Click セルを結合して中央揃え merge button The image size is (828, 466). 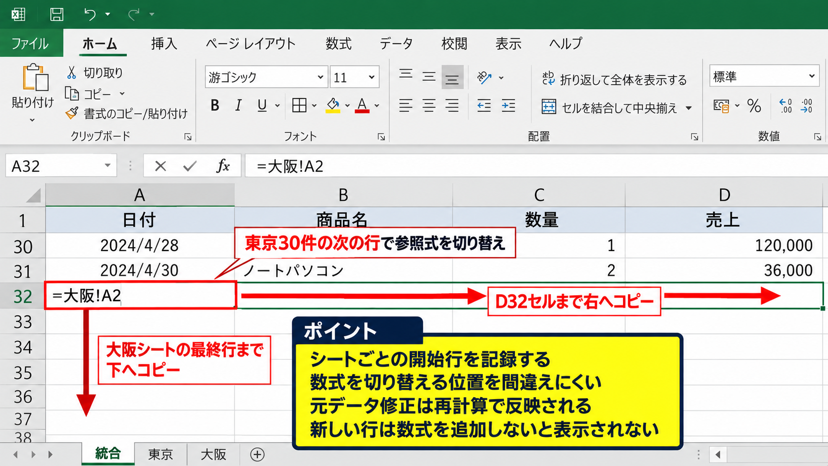[610, 107]
